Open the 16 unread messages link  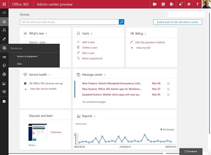(x=94, y=102)
